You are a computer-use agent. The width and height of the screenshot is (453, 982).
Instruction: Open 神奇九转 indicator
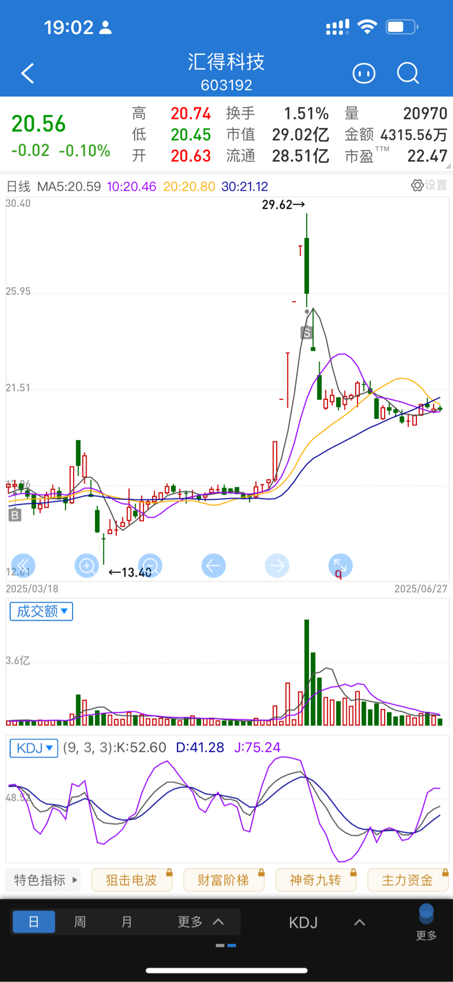pos(316,880)
